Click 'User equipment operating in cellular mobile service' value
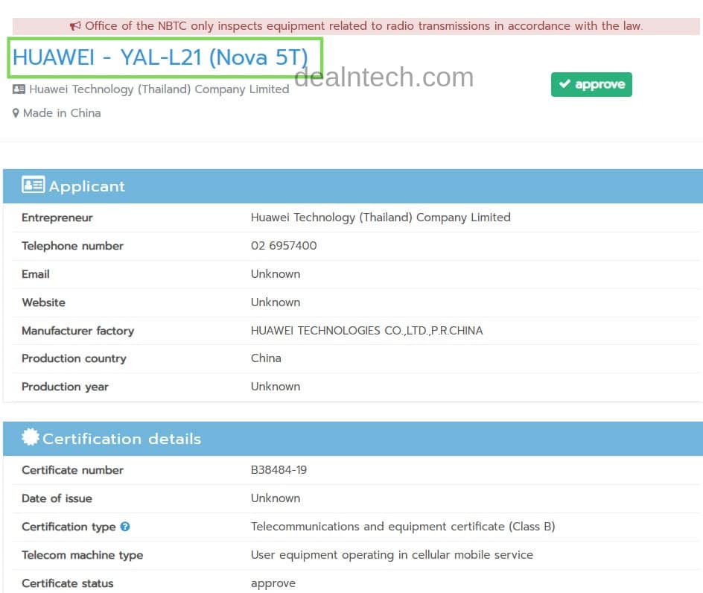Viewport: 703px width, 593px height. pos(392,555)
